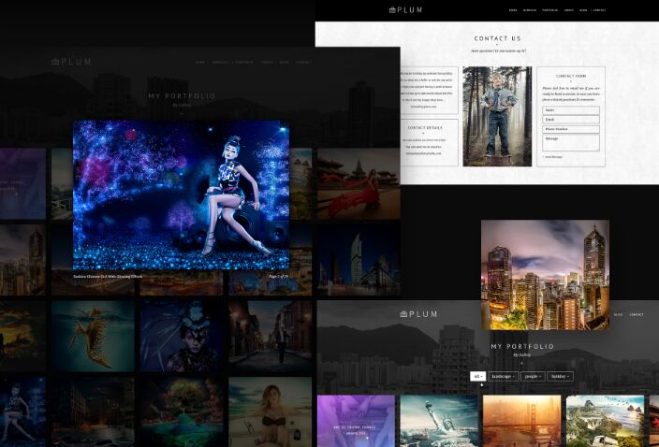Screen dimensions: 659x447
Task: Click the Email field in the contact form
Action: click(571, 120)
